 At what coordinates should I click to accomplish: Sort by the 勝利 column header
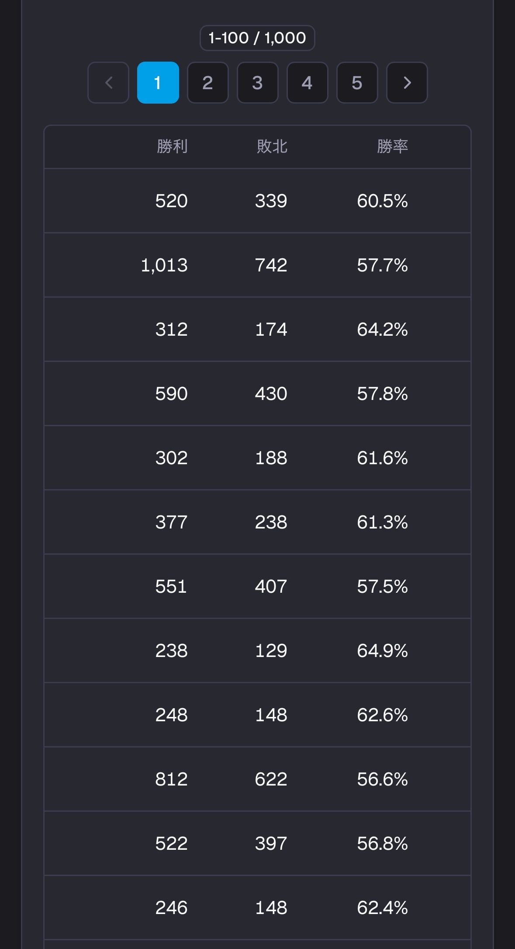click(x=172, y=146)
